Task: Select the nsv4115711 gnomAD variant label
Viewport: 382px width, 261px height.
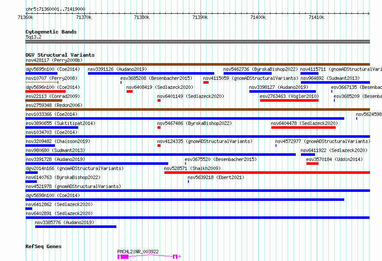Action: click(341, 69)
